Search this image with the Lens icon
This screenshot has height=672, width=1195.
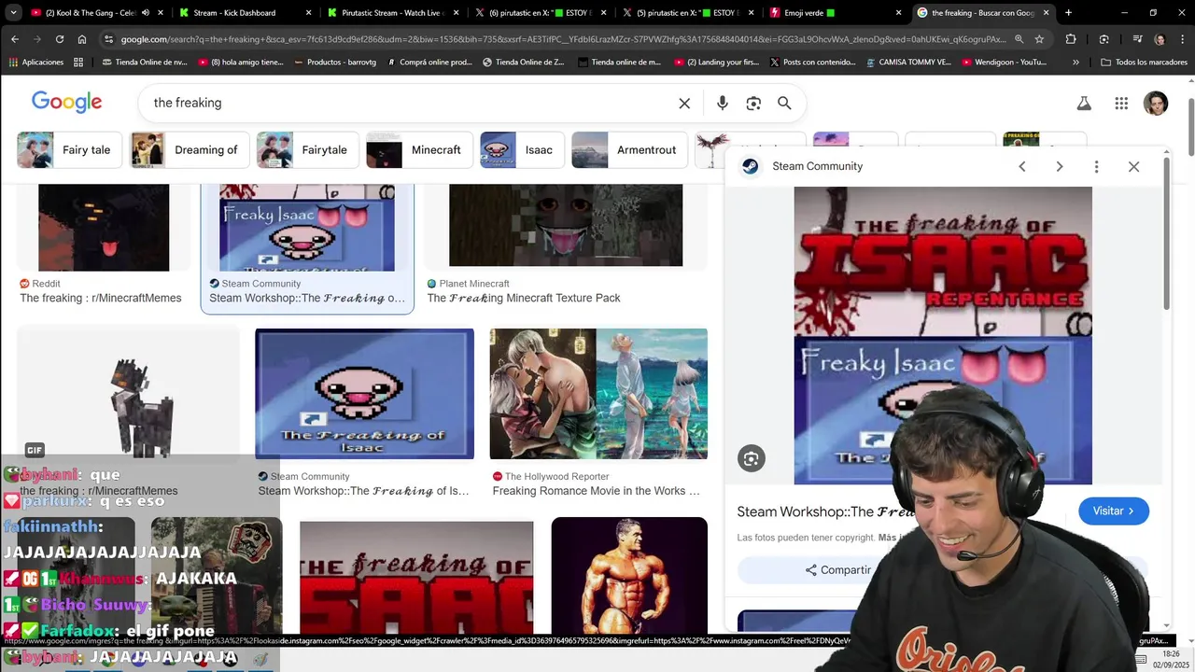point(752,458)
